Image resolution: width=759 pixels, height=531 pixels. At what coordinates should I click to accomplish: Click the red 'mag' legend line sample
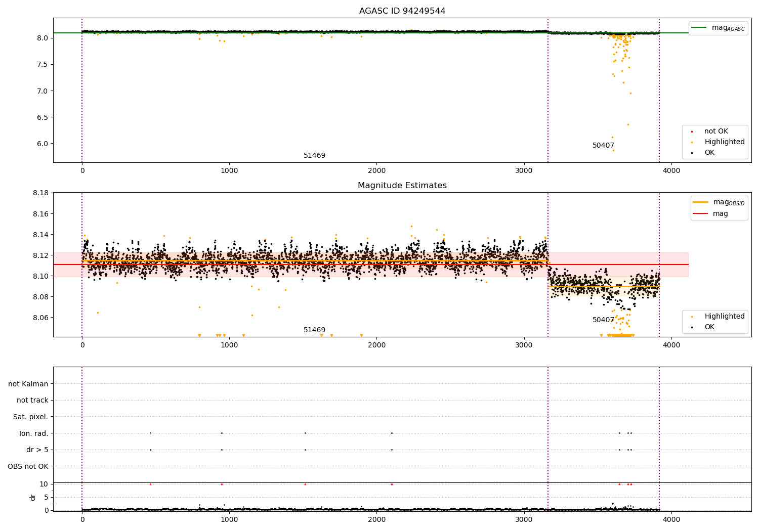(700, 213)
